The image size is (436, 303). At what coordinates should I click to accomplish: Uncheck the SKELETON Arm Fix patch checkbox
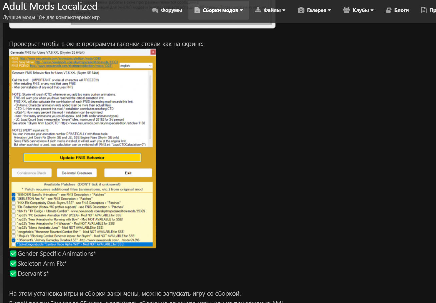pos(14,198)
